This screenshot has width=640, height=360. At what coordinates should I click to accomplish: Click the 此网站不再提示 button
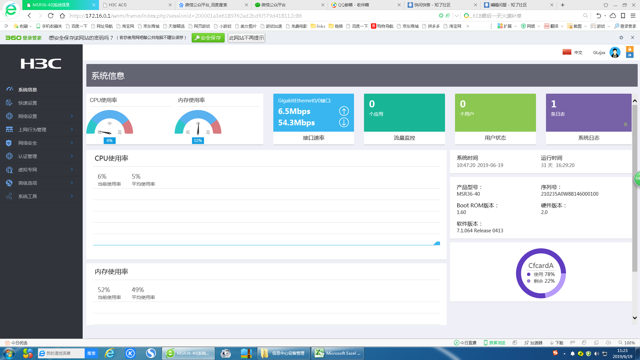coord(246,38)
